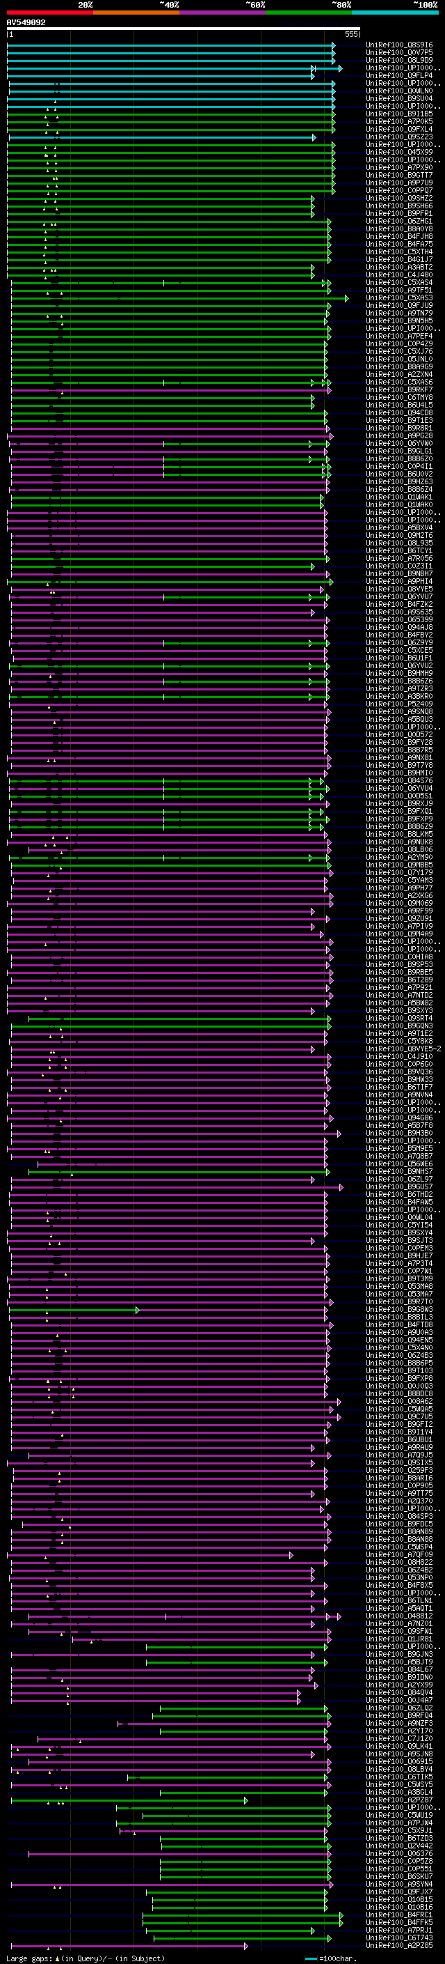
Task: Select hit UniRef100_A7R056
Action: click(399, 558)
